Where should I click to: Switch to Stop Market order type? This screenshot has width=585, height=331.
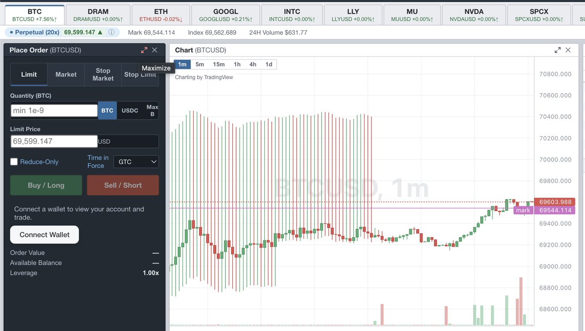(x=103, y=74)
